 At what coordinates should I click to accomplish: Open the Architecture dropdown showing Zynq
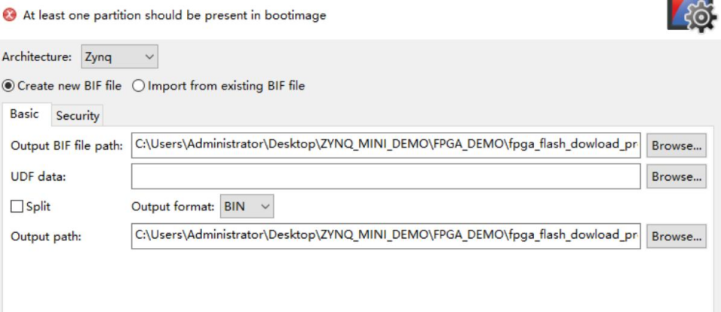click(x=119, y=57)
